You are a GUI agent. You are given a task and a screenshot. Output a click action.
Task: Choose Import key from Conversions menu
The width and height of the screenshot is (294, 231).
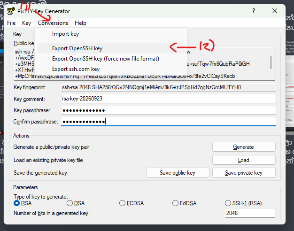(x=111, y=34)
